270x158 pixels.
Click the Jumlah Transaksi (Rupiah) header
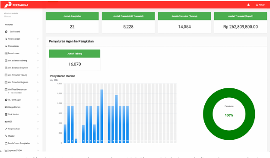click(x=241, y=16)
